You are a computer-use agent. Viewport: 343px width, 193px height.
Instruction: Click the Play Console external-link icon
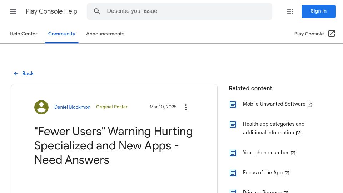click(x=332, y=34)
